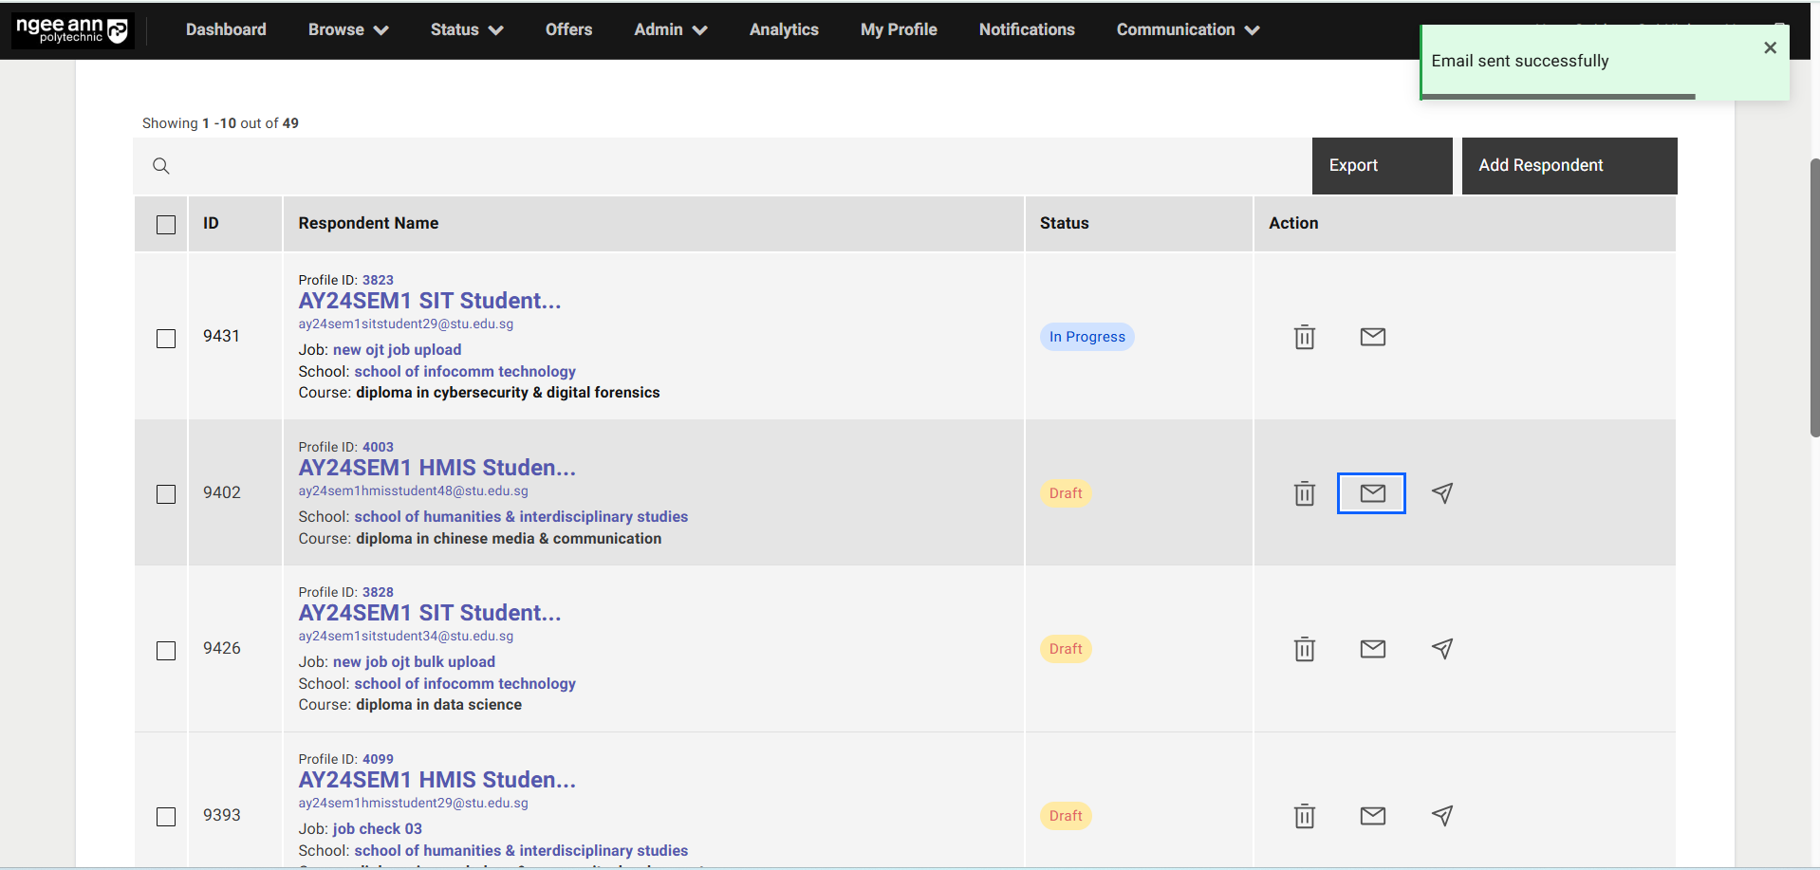The height and width of the screenshot is (870, 1820).
Task: Open Profile ID 4003 link
Action: coord(378,447)
